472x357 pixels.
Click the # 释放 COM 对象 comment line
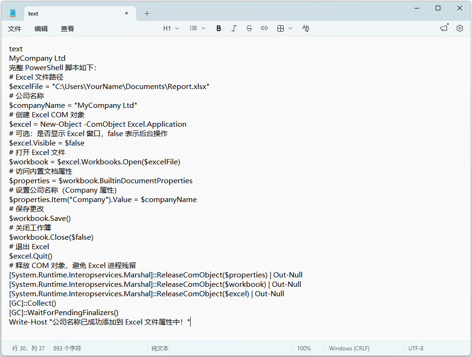pos(73,266)
